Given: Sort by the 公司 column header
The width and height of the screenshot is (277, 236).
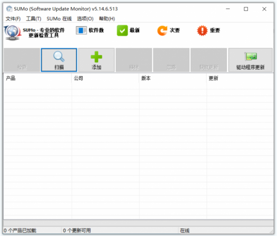Looking at the screenshot, I should point(105,78).
